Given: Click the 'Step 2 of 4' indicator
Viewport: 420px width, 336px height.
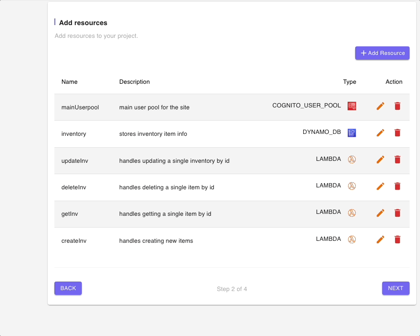Looking at the screenshot, I should click(232, 289).
